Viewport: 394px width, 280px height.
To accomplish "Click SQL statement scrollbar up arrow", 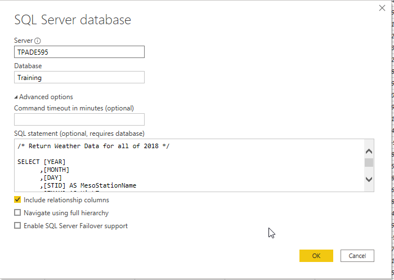I will tap(369, 152).
